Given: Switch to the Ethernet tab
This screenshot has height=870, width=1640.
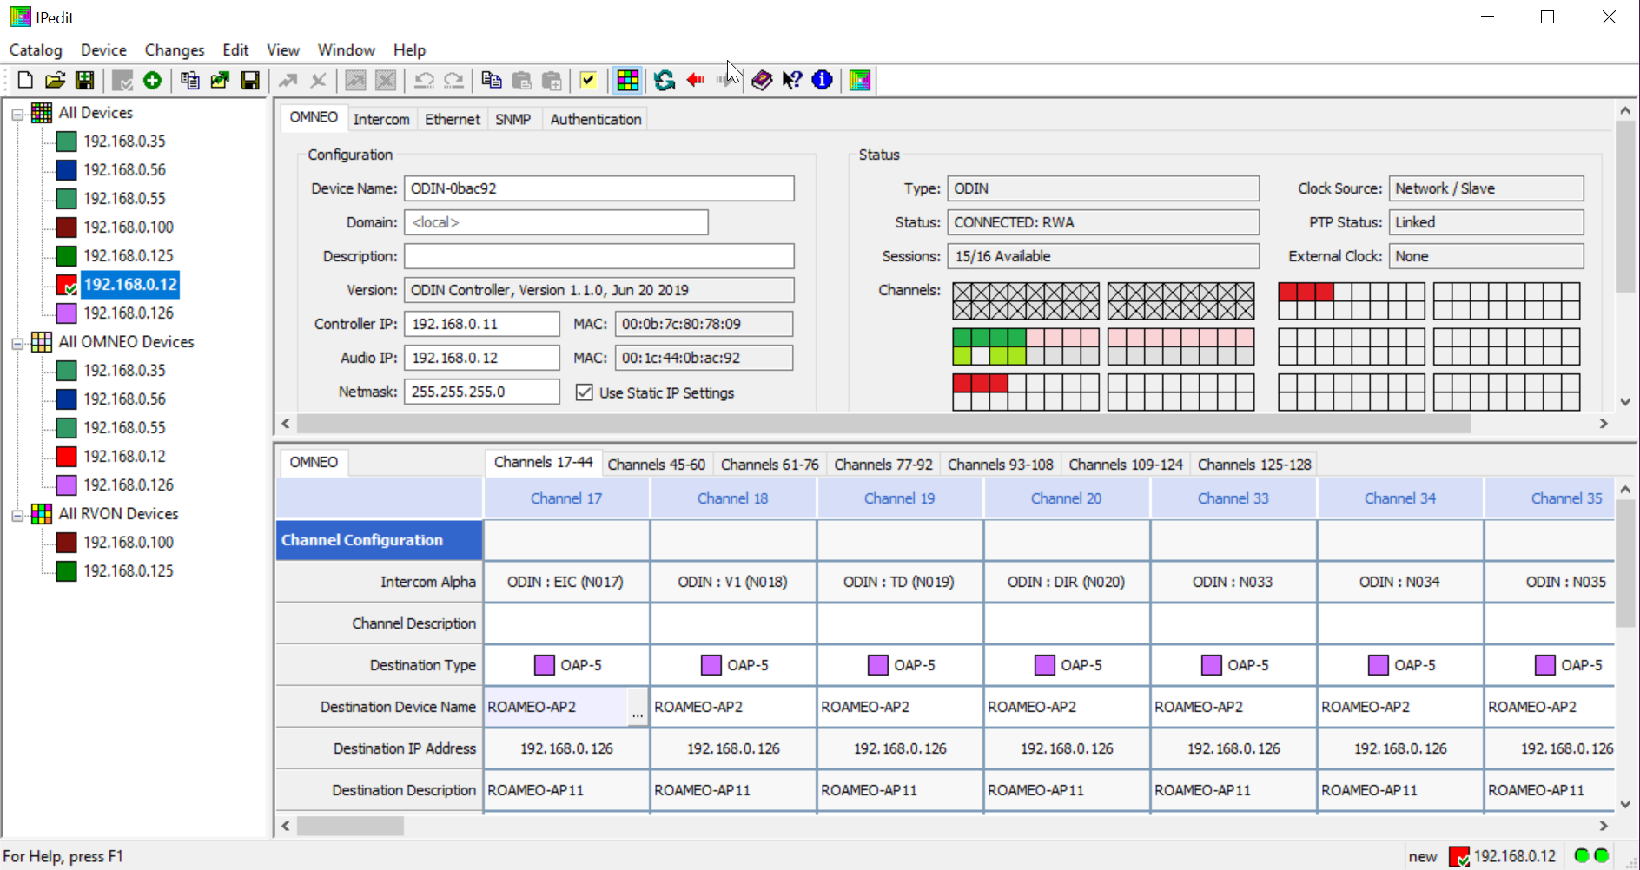Looking at the screenshot, I should pyautogui.click(x=452, y=119).
